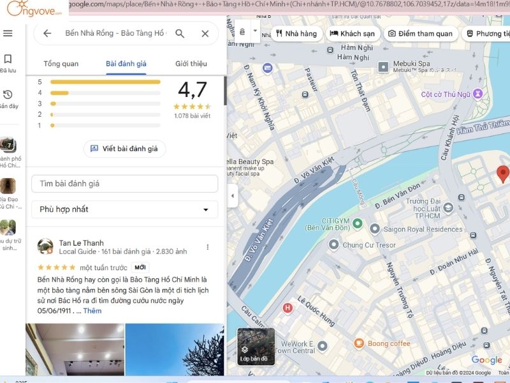510x383 pixels.
Task: Filter map by Điểm tham quan chip
Action: 421,34
